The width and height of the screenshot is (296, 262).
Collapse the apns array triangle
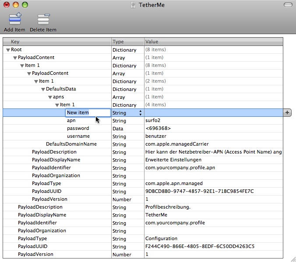pyautogui.click(x=50, y=97)
